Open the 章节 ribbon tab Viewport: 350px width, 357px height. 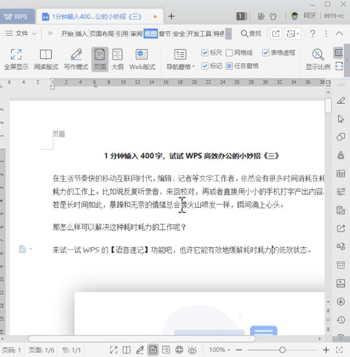[x=165, y=33]
